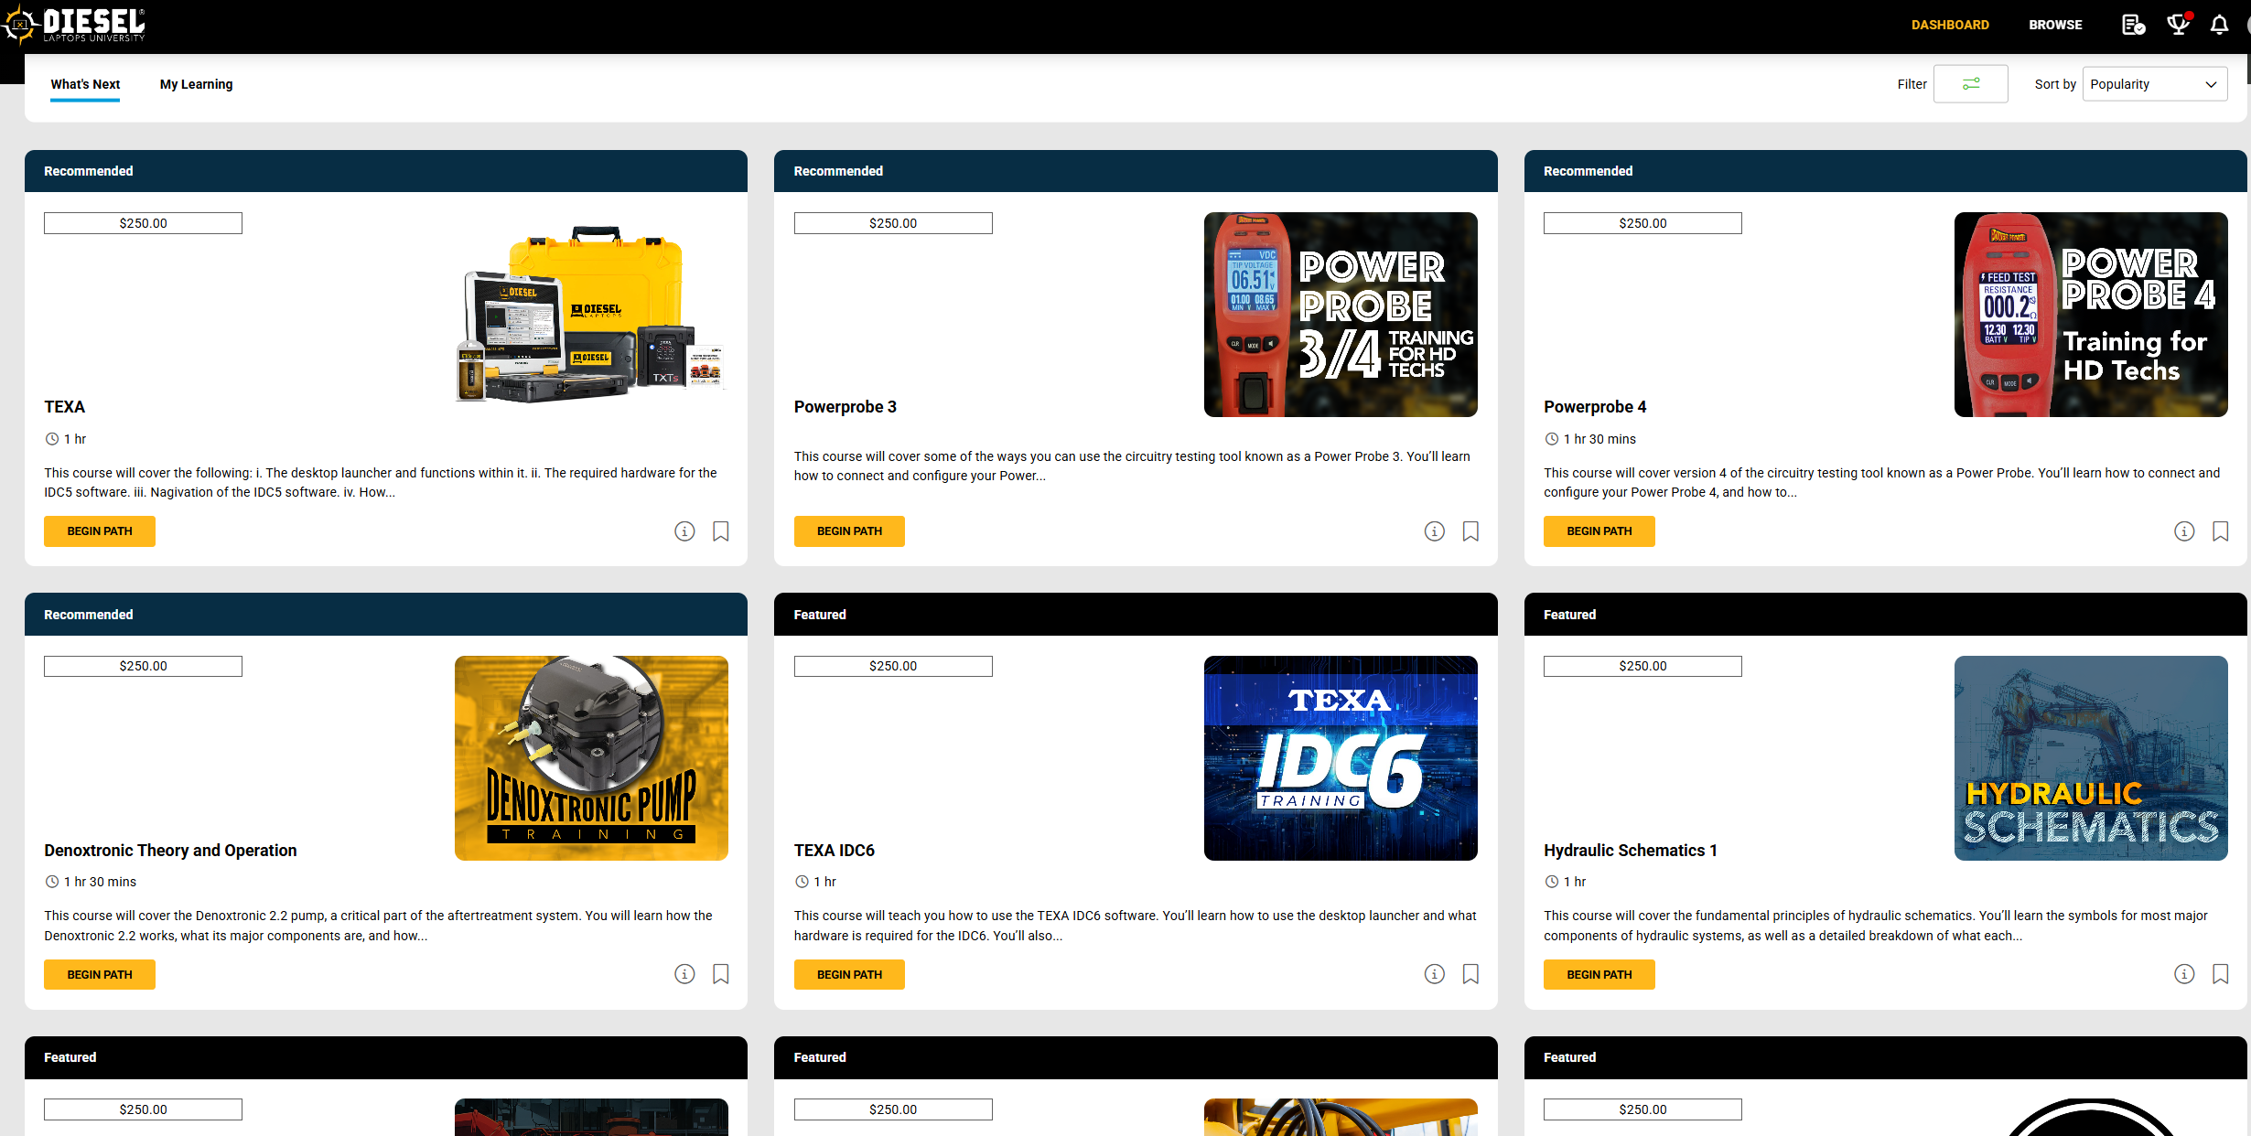Image resolution: width=2251 pixels, height=1136 pixels.
Task: Go to Browse in top navigation
Action: [2055, 25]
